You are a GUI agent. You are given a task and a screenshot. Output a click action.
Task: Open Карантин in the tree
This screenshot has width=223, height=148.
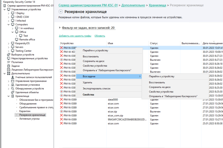click(25, 111)
